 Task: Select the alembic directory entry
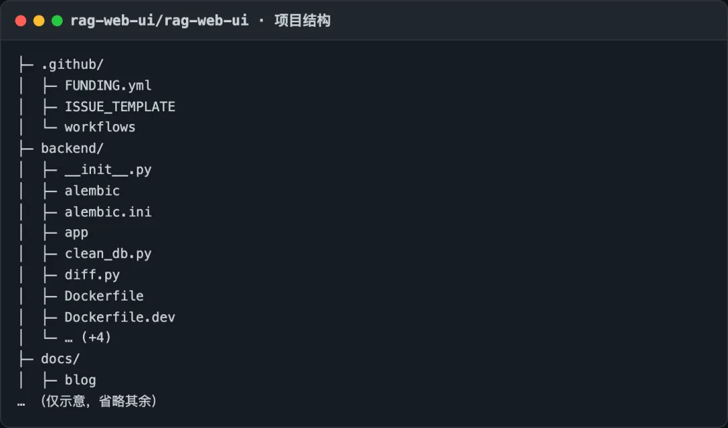pyautogui.click(x=92, y=191)
